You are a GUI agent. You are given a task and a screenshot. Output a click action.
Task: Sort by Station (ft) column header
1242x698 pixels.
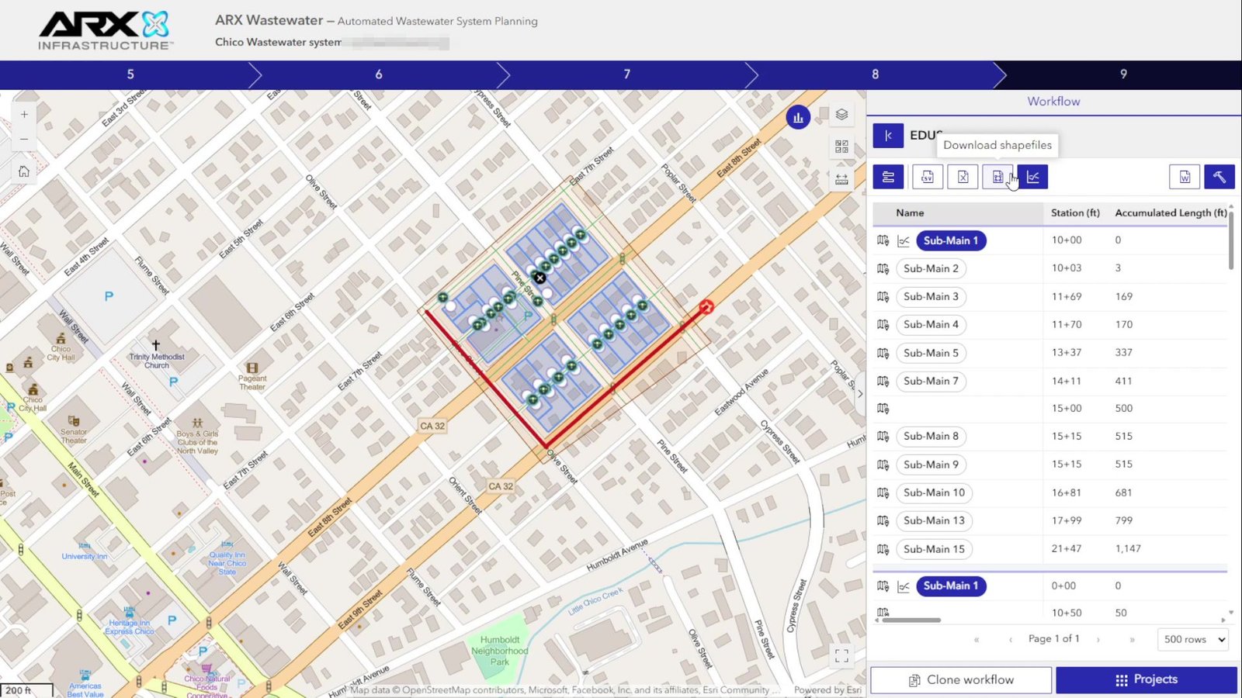tap(1075, 213)
